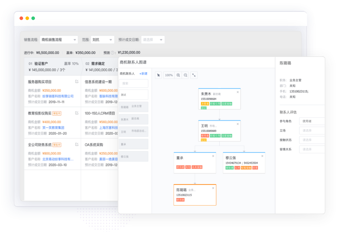Screen dimensions: 337x232
Task: Open the 参与角色 dropdown showing 使用者
Action: tap(312, 121)
